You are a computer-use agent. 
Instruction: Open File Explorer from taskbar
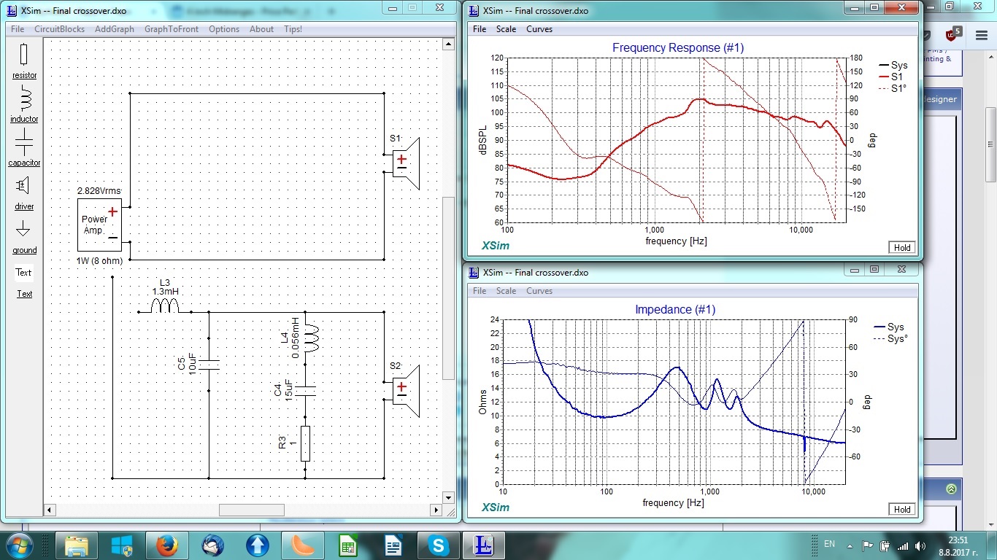tap(77, 545)
